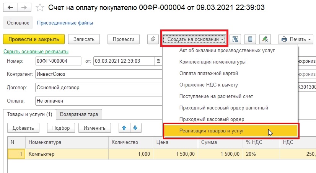Open document structure icon next to Создать на основании
The width and height of the screenshot is (316, 173).
click(x=235, y=39)
